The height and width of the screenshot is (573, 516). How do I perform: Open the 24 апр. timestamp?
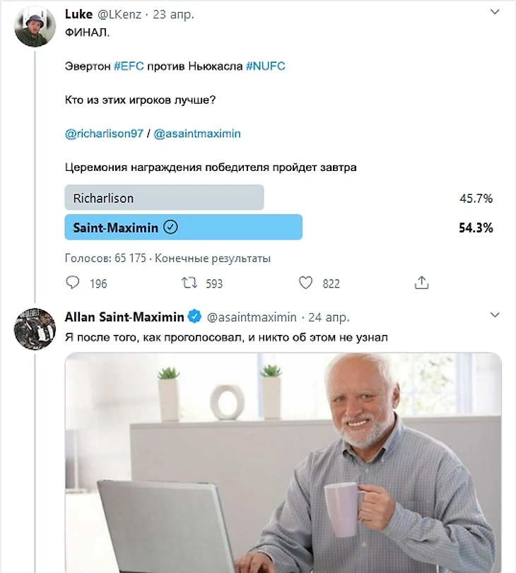329,317
